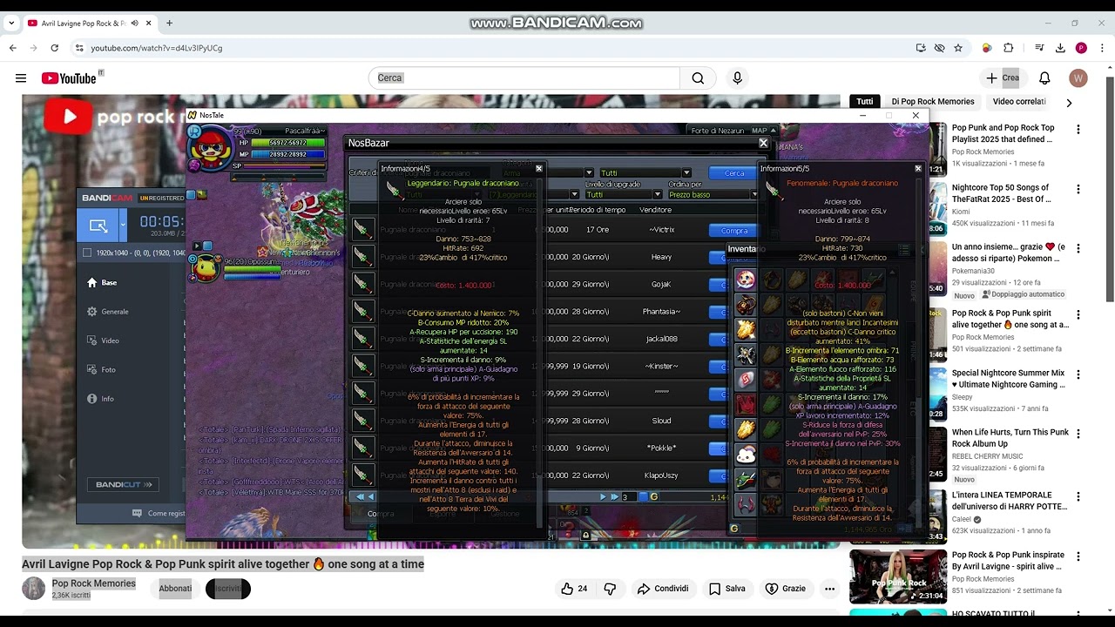Click the browser address bar URL
Viewport: 1115px width, 627px height.
pos(157,48)
